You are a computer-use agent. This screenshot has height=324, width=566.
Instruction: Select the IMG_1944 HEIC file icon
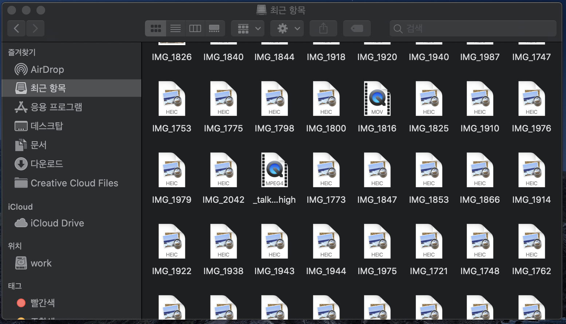326,241
